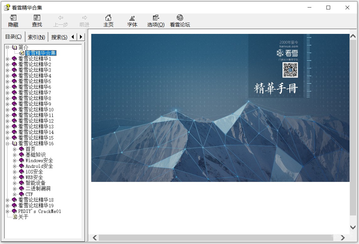Select 看雪论坛精华3 in the contents tree

click(35, 70)
